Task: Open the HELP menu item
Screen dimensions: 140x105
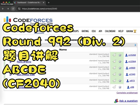Action: click(x=121, y=31)
